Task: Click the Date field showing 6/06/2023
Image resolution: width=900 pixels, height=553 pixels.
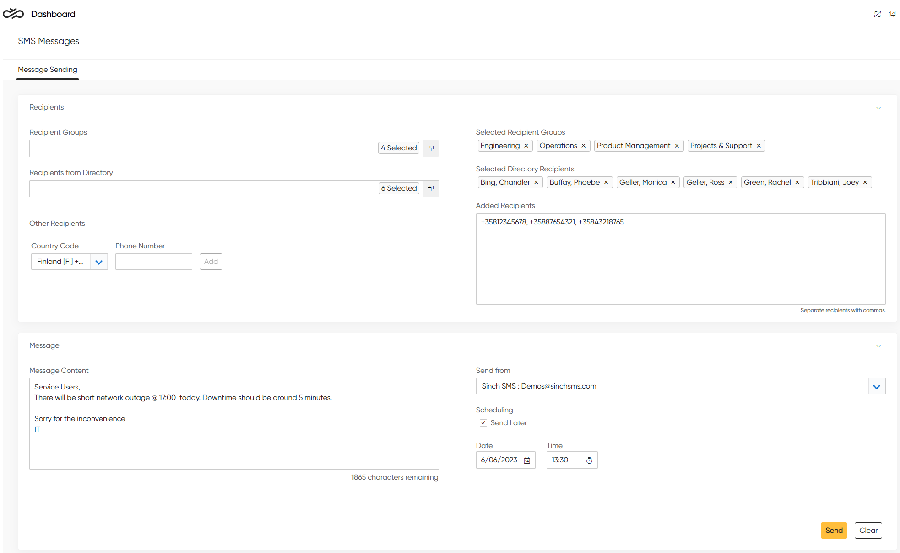Action: tap(505, 460)
